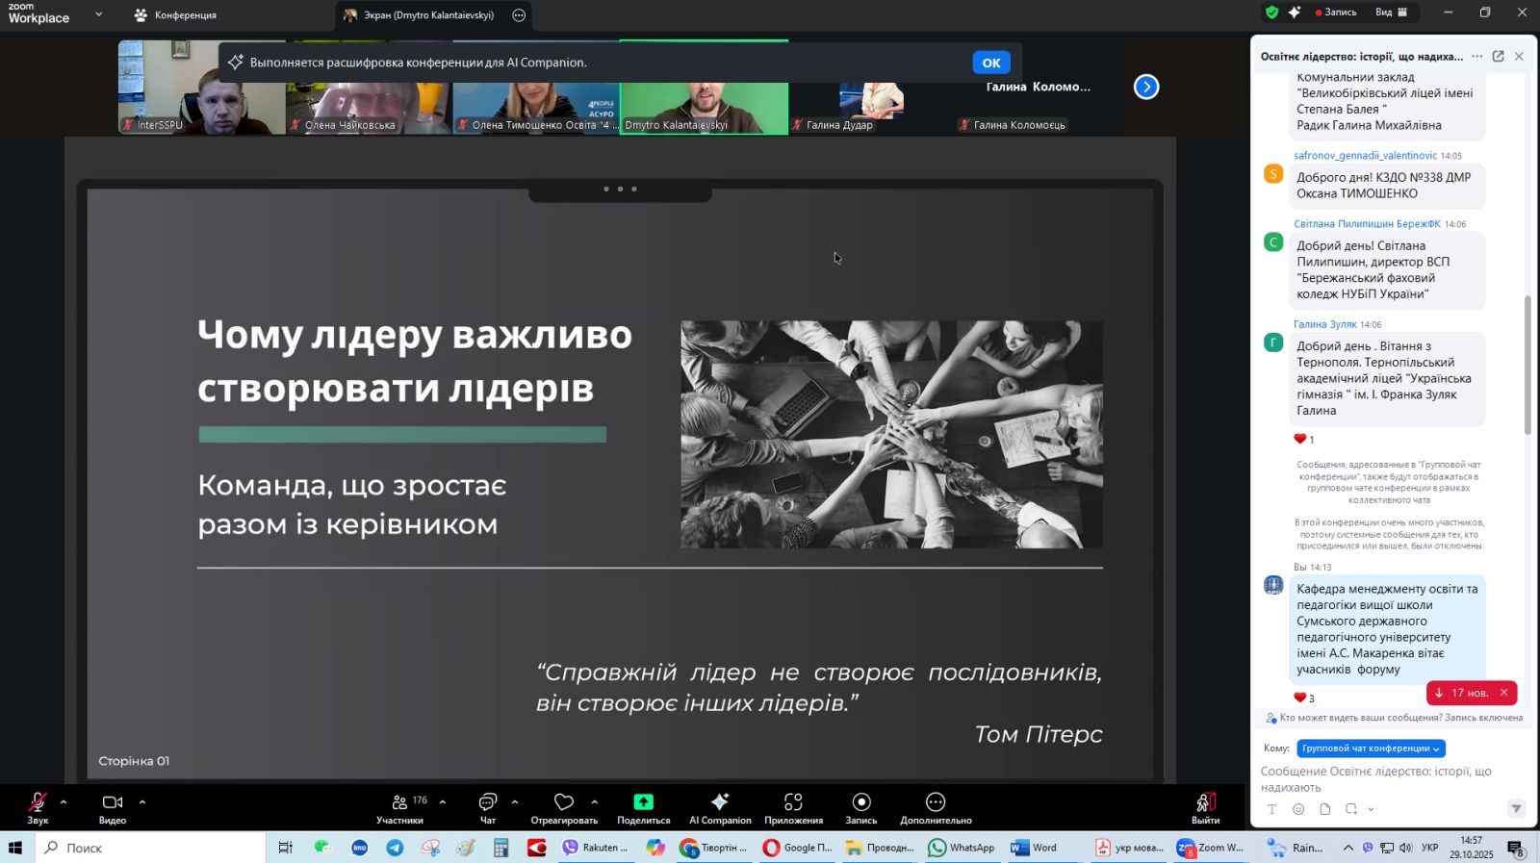Type in the chat message input field
This screenshot has height=863, width=1540.
tap(1386, 778)
